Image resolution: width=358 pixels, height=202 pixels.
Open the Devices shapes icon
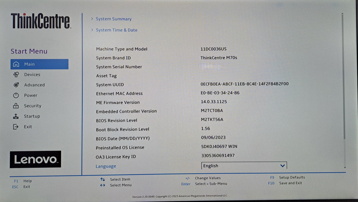click(x=16, y=74)
